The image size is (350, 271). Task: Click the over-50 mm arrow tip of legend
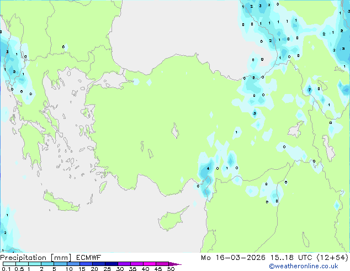(175, 264)
